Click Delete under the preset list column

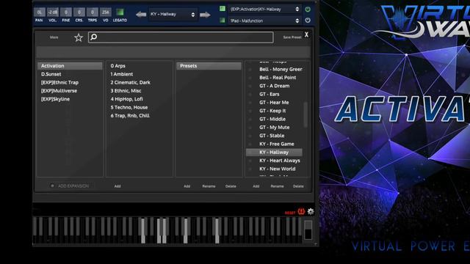(x=298, y=186)
